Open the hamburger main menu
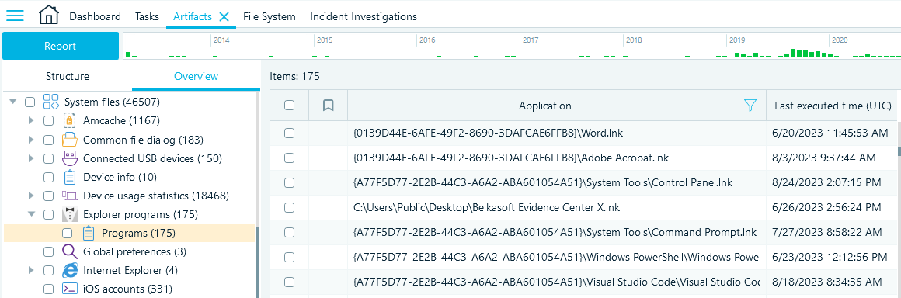This screenshot has width=901, height=298. tap(14, 16)
